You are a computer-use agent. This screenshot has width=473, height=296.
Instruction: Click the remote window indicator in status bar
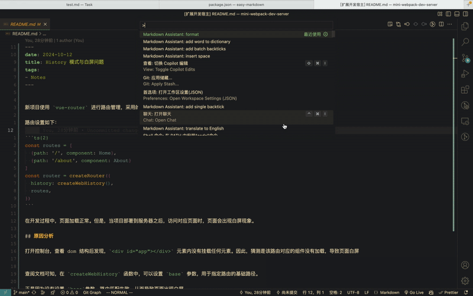[x=5, y=292]
